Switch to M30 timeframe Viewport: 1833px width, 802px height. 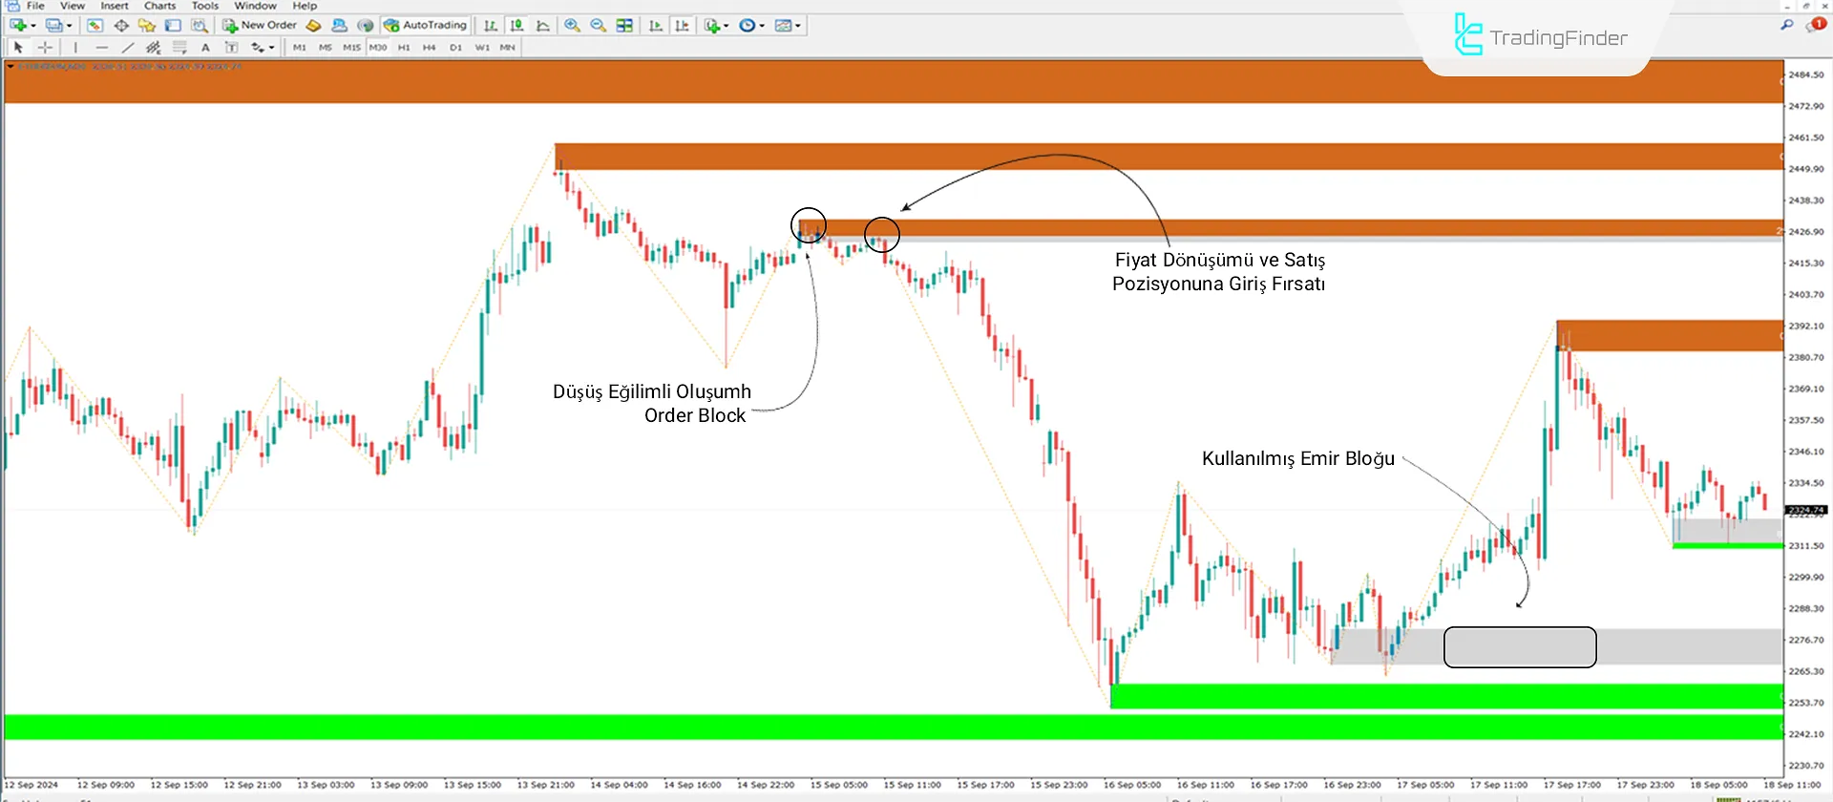pyautogui.click(x=378, y=47)
